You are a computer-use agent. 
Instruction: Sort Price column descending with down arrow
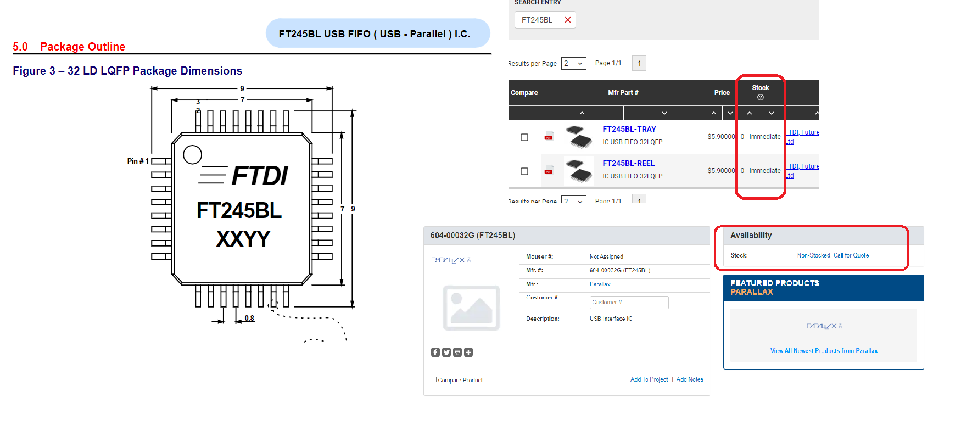click(x=730, y=113)
